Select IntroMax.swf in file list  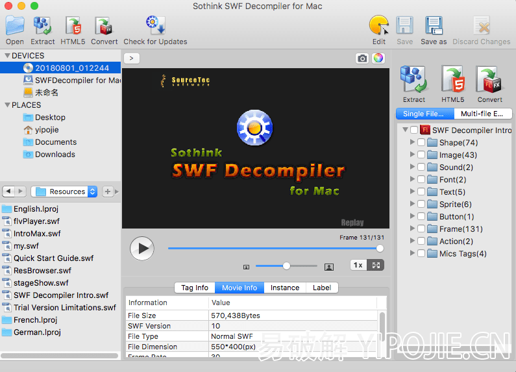(37, 234)
